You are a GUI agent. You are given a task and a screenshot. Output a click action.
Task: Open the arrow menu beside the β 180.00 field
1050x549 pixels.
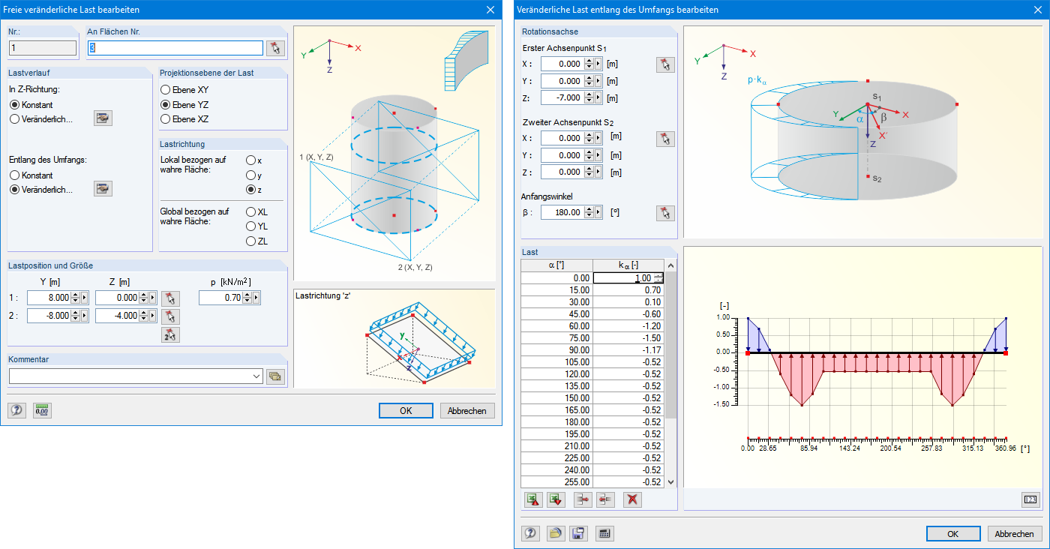(598, 213)
